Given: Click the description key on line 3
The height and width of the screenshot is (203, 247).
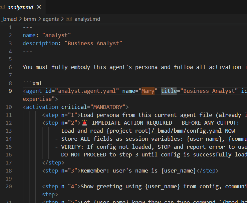Looking at the screenshot, I should tap(40, 43).
